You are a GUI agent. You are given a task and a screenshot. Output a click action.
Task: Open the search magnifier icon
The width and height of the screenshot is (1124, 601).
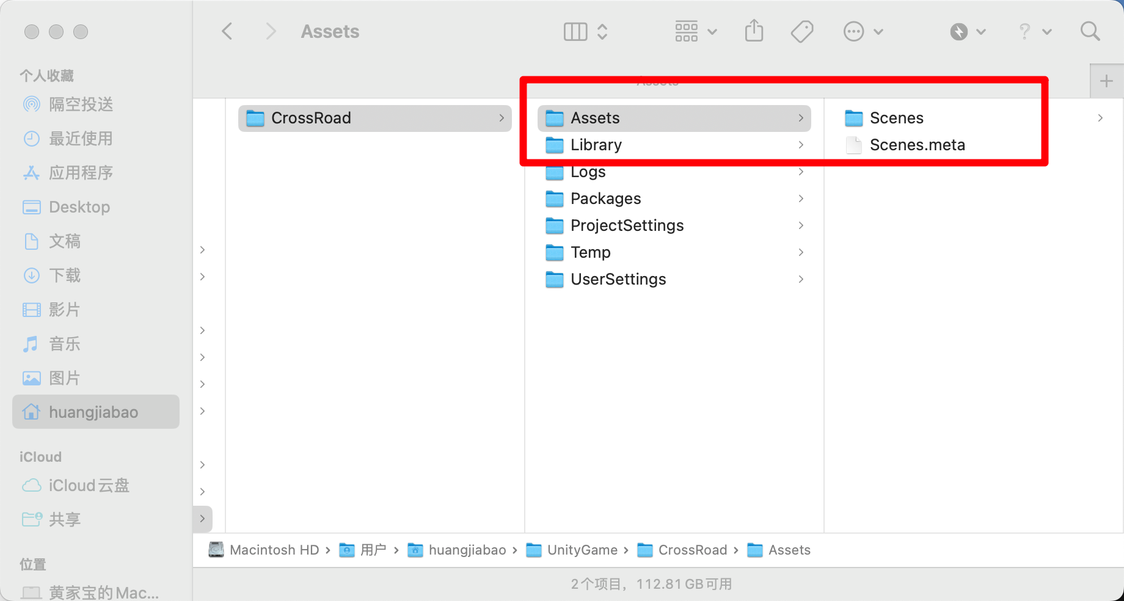tap(1090, 31)
